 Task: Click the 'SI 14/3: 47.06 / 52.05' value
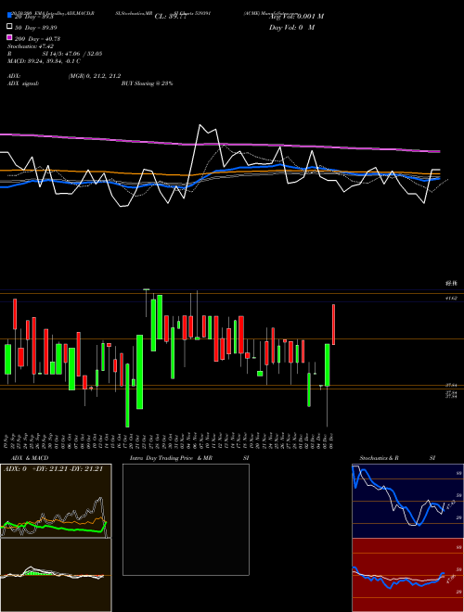click(x=72, y=54)
